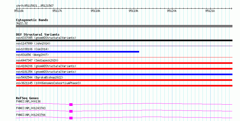The image size is (240, 121).
Task: Click the RefSeq Genes track heading
Action: [x=27, y=98]
